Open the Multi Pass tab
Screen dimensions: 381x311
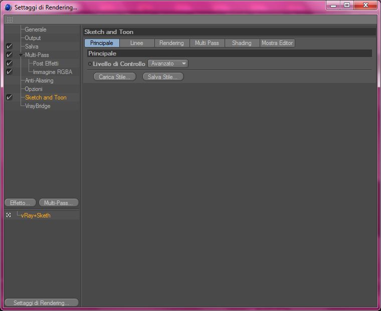pos(207,43)
